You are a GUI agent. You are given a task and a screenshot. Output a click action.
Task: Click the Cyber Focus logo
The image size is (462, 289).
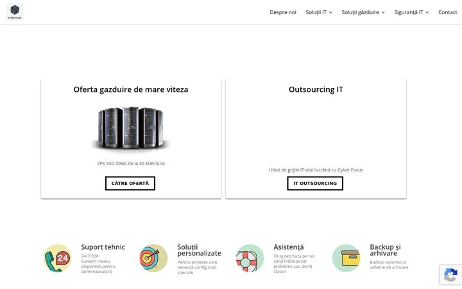[15, 12]
